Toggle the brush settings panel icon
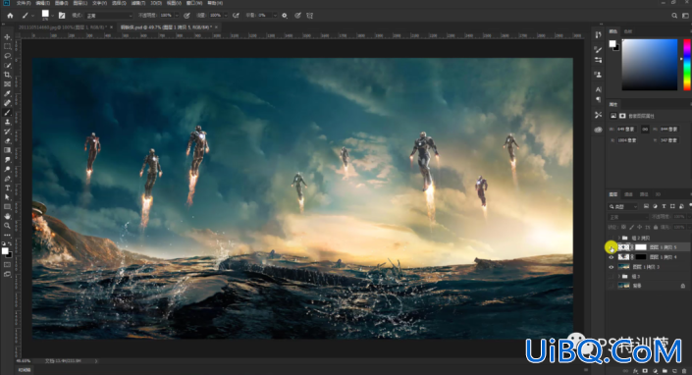The image size is (692, 375). [62, 16]
